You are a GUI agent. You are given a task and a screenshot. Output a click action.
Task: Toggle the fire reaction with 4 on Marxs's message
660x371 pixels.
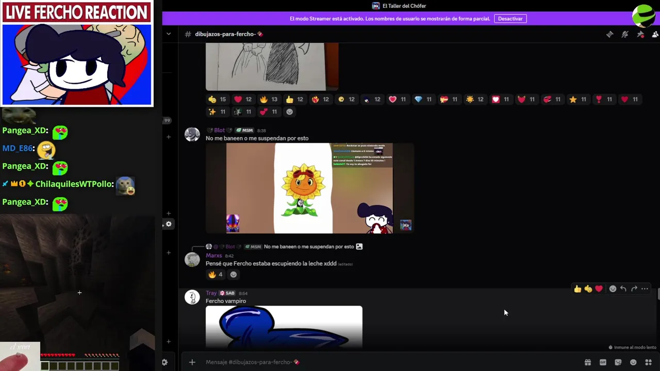click(216, 275)
